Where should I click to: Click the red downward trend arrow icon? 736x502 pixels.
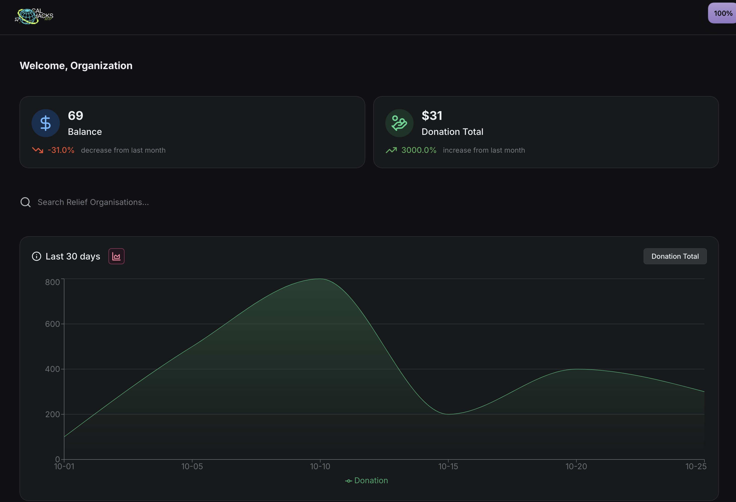pos(38,150)
